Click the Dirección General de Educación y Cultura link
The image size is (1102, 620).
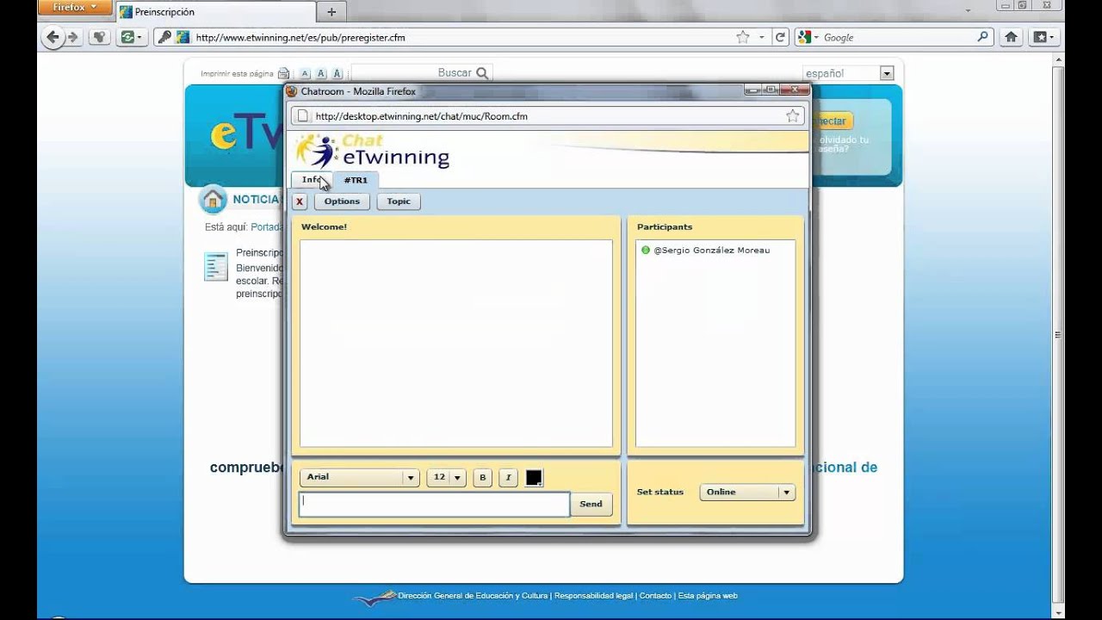point(473,596)
